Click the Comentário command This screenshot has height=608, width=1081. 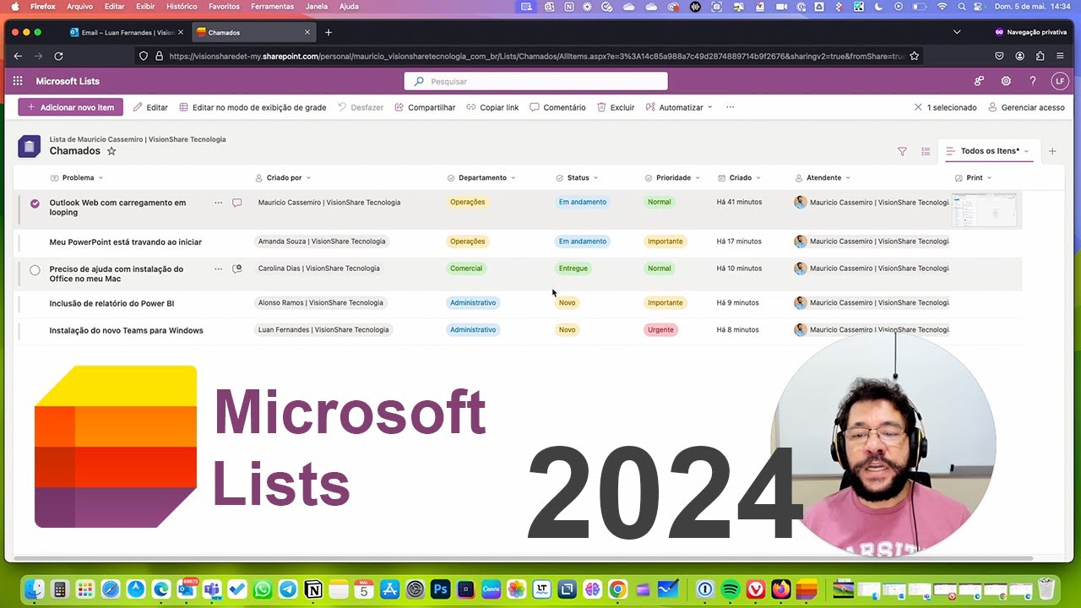point(557,107)
